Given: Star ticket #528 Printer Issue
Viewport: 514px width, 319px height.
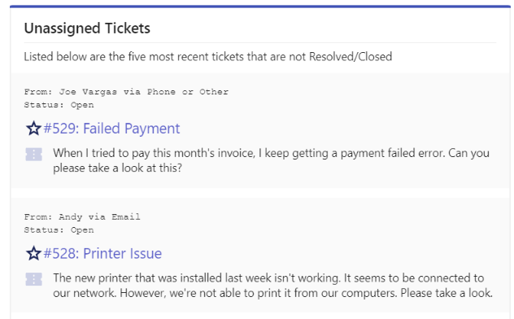Looking at the screenshot, I should pos(33,253).
